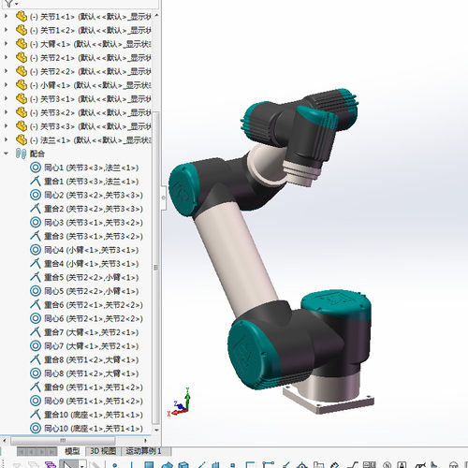The image size is (468, 468).
Task: Click the 配合 mates folder paperclip icon
Action: 21,154
